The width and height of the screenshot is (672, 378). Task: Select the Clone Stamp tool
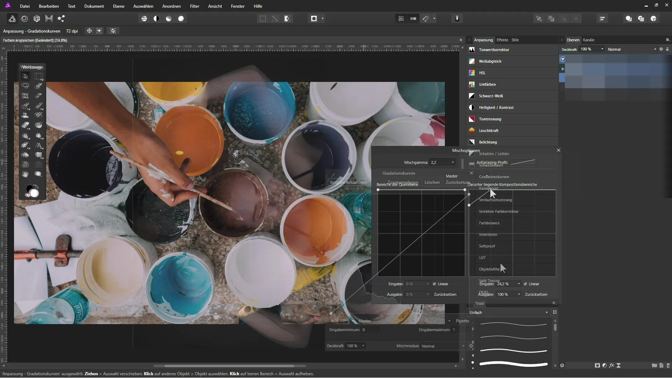tap(25, 115)
